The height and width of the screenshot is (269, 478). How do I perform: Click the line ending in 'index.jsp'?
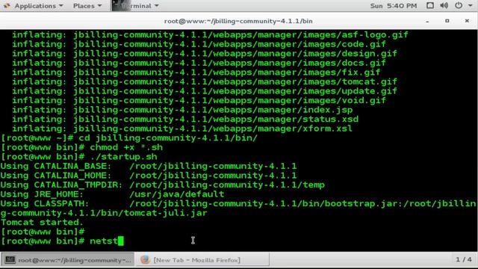[182, 110]
